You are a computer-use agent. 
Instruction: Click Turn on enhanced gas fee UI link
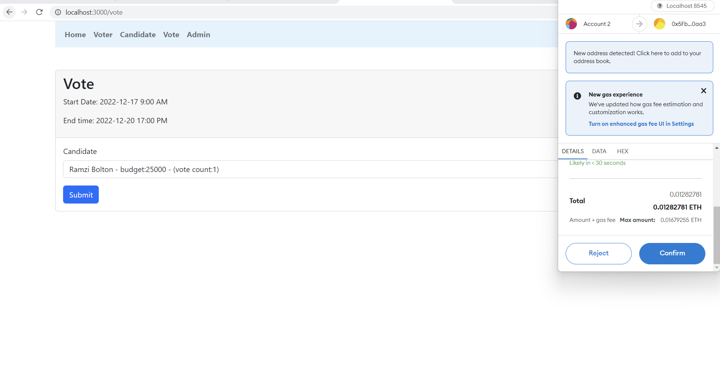coord(641,124)
